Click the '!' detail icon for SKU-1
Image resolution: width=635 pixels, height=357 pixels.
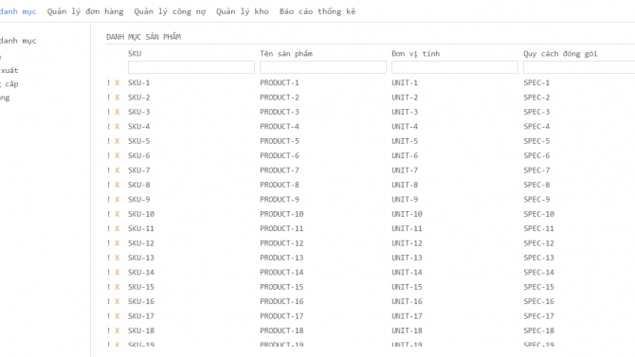point(108,82)
